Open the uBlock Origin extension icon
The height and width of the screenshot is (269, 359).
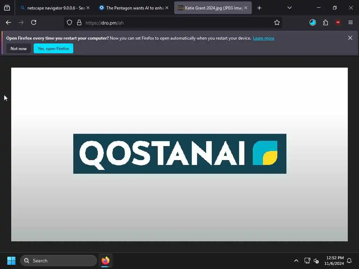pos(338,22)
